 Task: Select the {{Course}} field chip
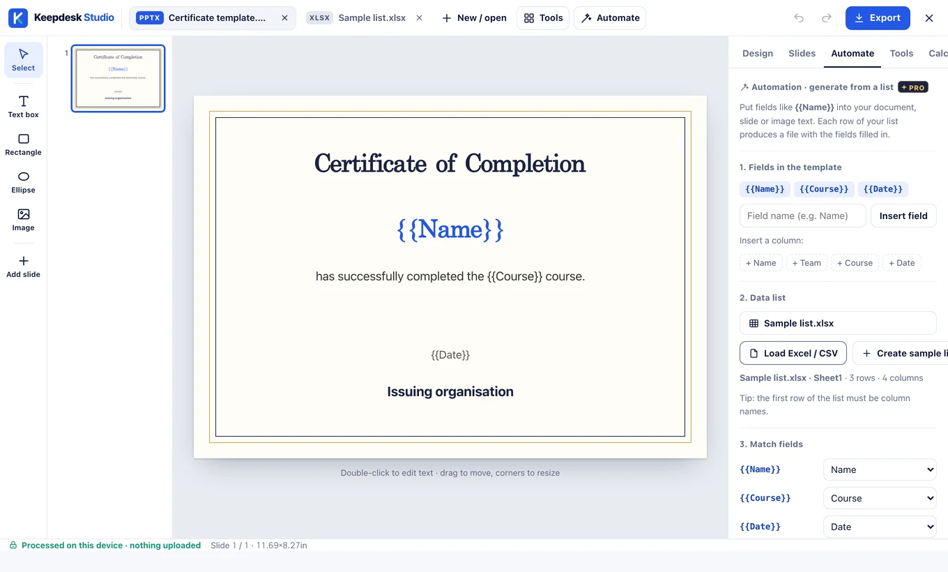(x=824, y=189)
